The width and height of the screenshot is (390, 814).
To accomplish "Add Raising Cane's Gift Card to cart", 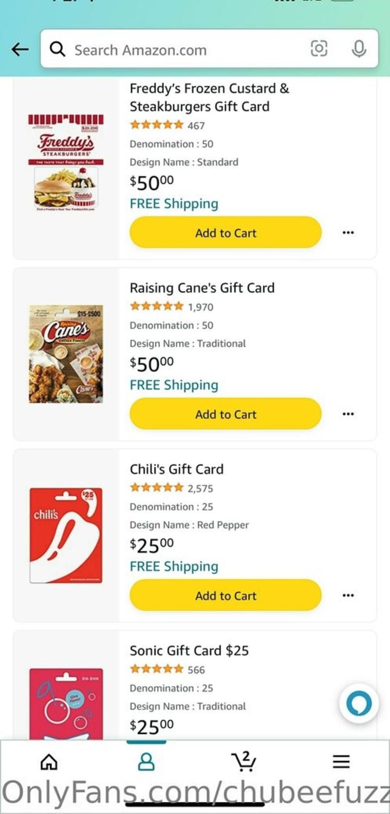I will pyautogui.click(x=225, y=414).
